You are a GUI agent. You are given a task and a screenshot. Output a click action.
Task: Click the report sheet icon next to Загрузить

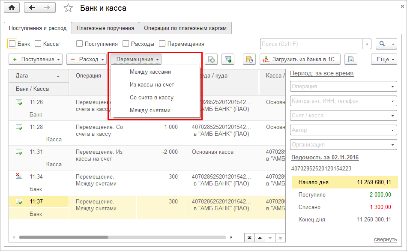[x=351, y=60]
